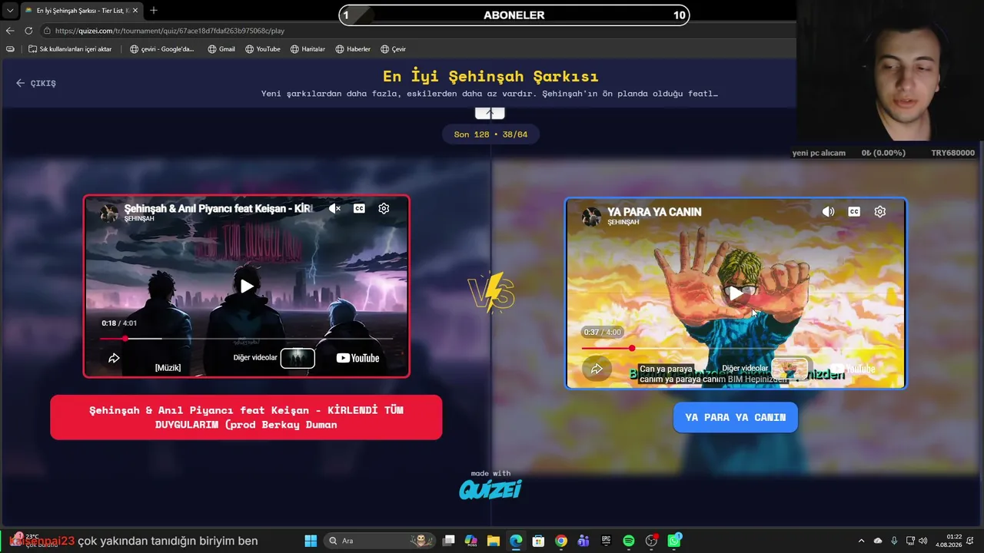Click the microphone tray icon
The image size is (984, 553).
click(894, 541)
